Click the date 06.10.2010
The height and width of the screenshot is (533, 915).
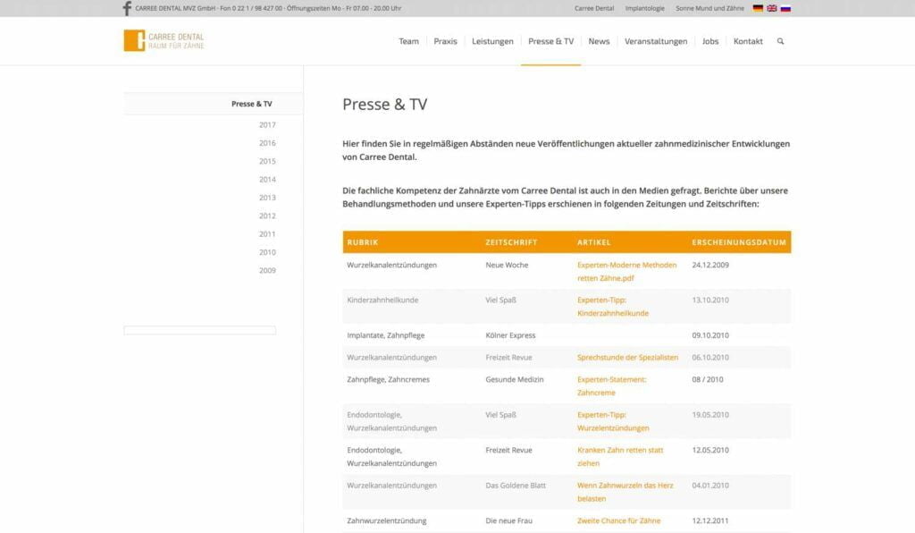point(710,358)
